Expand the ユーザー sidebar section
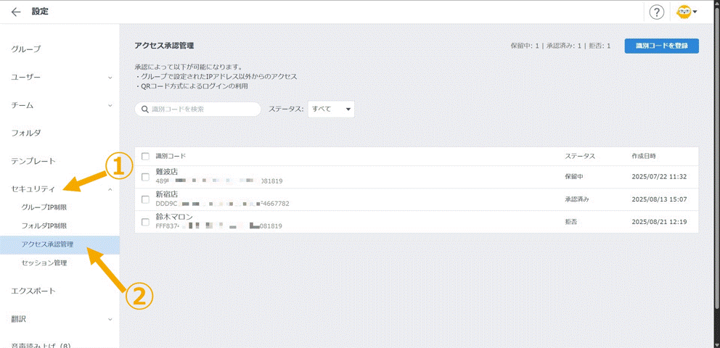 coord(110,78)
